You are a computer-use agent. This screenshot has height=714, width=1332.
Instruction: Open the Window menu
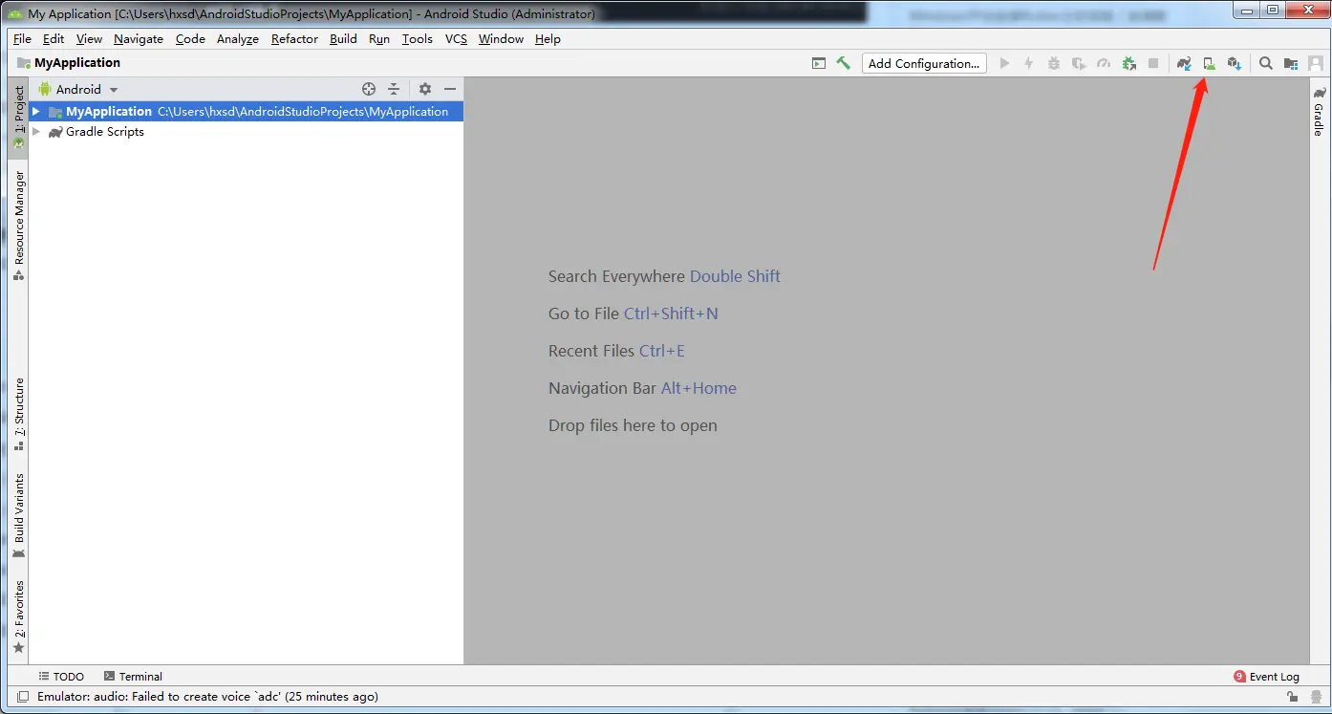[x=501, y=39]
